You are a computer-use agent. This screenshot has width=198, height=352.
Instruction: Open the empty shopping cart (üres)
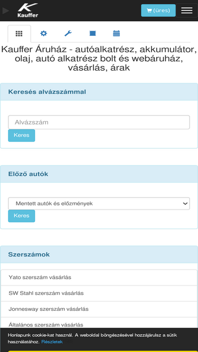pyautogui.click(x=158, y=11)
